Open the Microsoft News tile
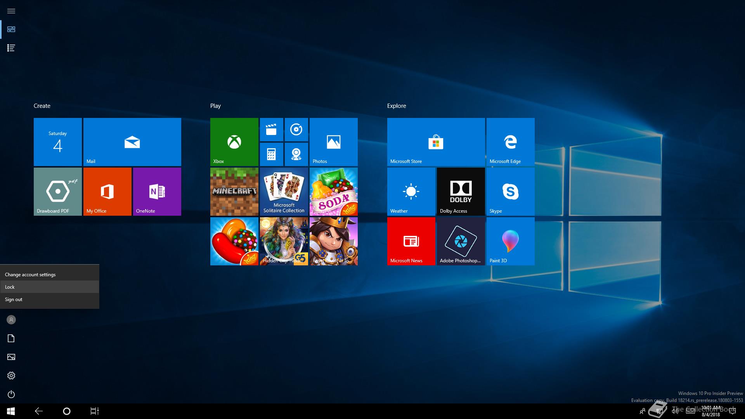The height and width of the screenshot is (419, 745). [x=411, y=241]
